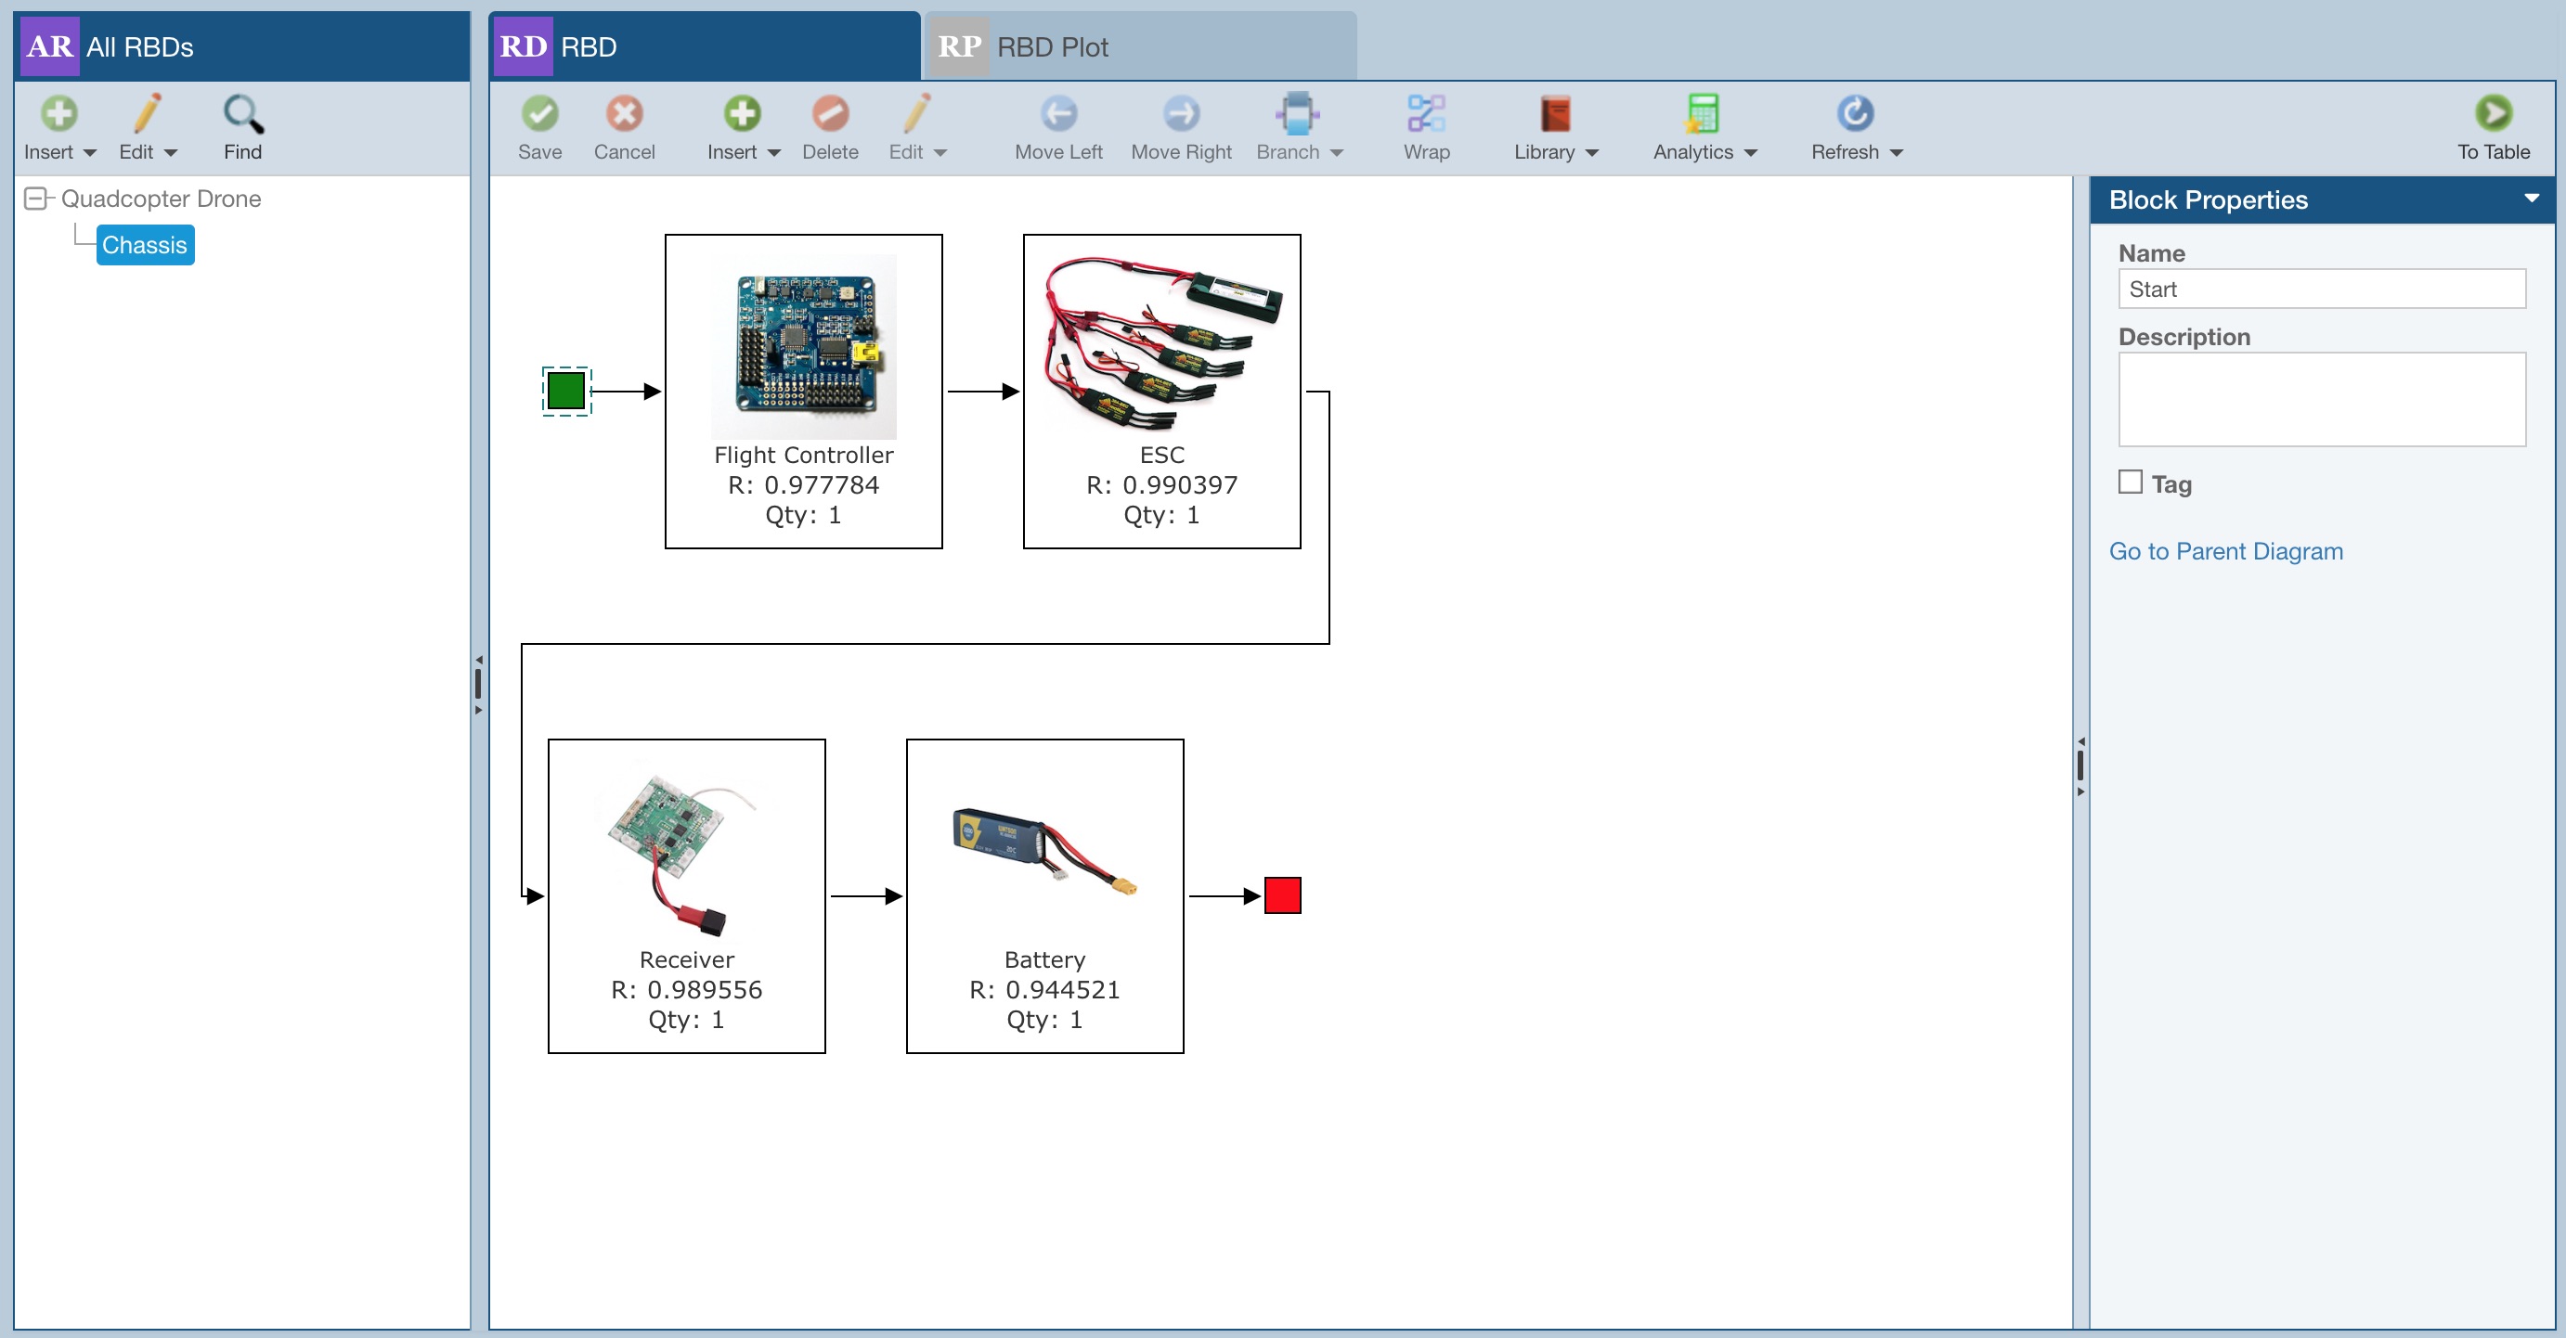Select the Chassis tree item
The image size is (2566, 1338).
(145, 245)
